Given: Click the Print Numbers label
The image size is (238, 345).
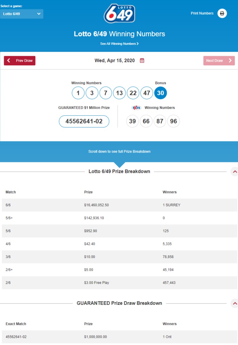Looking at the screenshot, I should 202,14.
